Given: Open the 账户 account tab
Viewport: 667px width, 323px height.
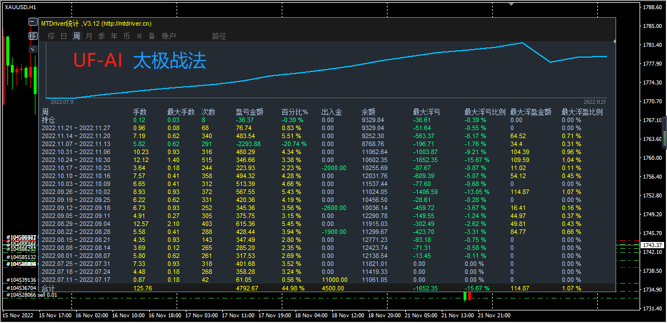Looking at the screenshot, I should tap(169, 36).
